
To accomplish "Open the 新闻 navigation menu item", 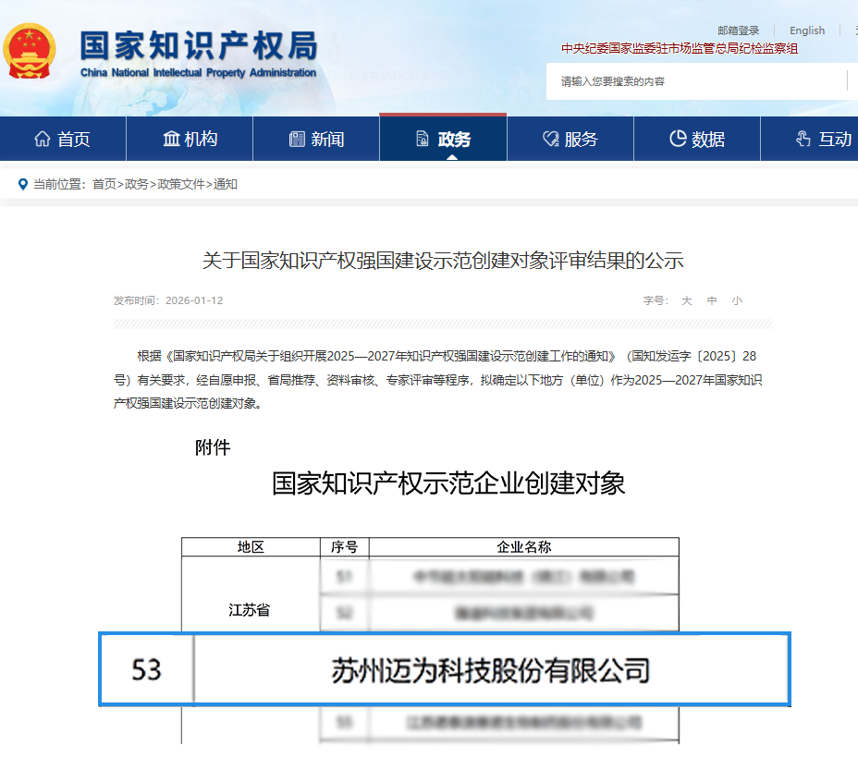I will [316, 139].
